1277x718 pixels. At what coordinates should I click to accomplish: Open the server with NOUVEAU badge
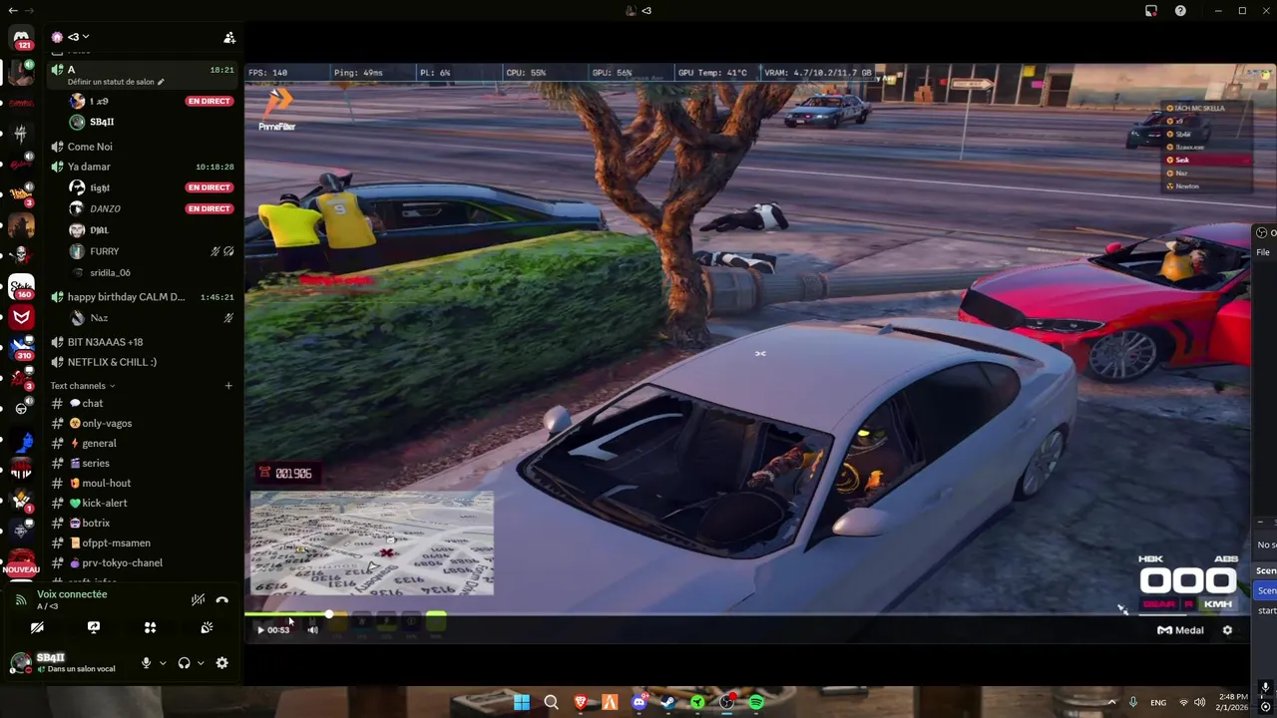(21, 559)
